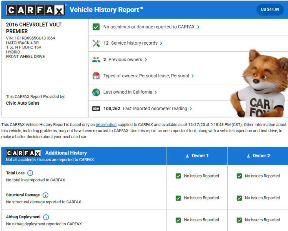Open Total Loss info icon
288x231 pixels.
pos(30,173)
